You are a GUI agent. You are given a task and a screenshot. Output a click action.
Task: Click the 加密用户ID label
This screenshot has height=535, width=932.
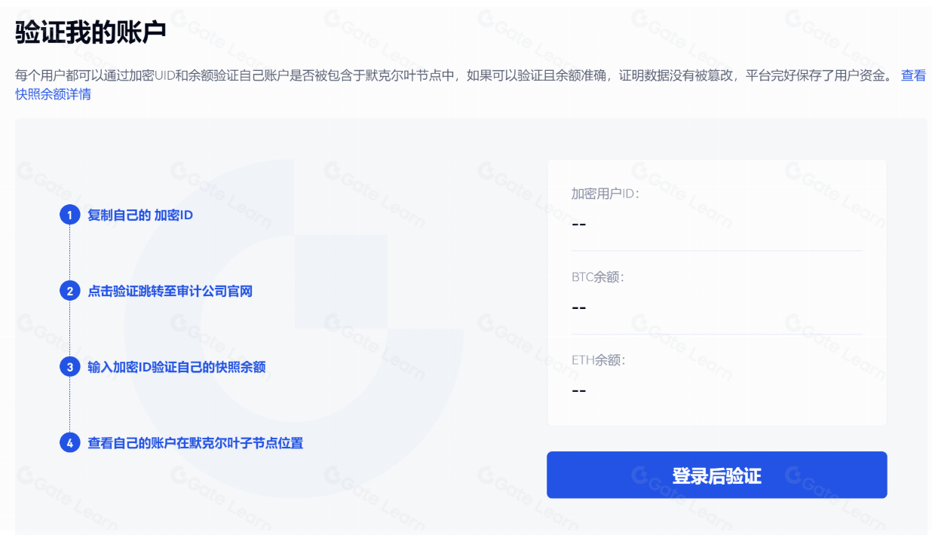tap(605, 194)
